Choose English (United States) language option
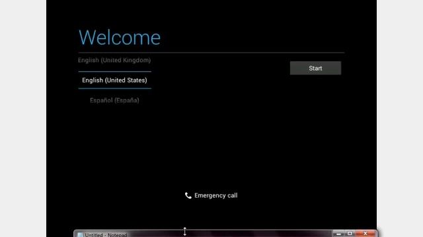Screen dimensions: 423x237 click(x=114, y=80)
